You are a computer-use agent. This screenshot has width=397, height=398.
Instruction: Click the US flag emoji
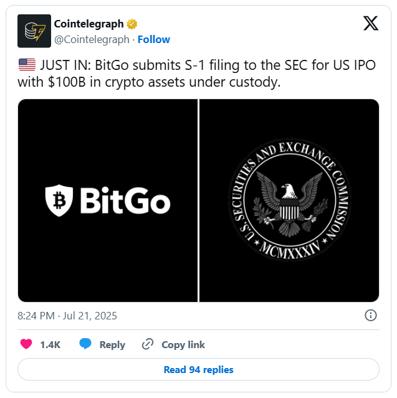pos(27,65)
